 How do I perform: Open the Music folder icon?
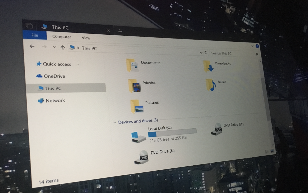tap(211, 85)
